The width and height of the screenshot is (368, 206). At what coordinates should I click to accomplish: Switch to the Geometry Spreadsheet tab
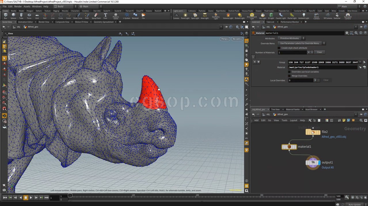[103, 22]
